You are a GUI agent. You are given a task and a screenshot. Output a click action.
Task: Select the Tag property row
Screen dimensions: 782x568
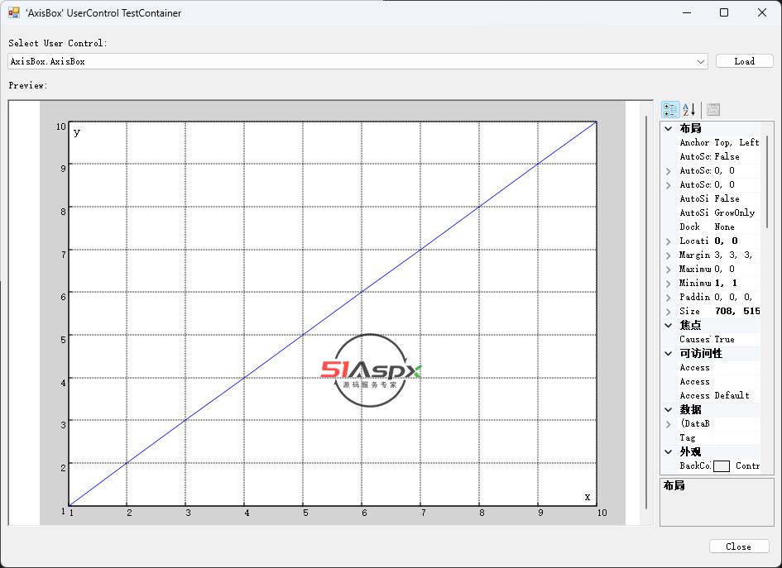[718, 437]
